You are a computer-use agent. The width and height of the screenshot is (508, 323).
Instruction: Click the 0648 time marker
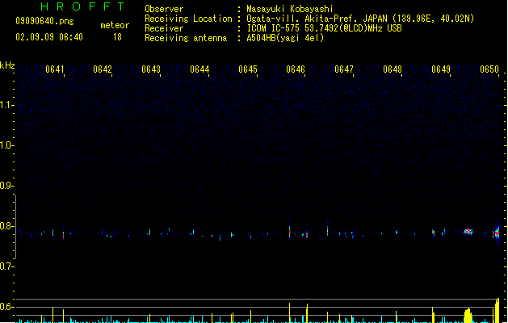click(x=393, y=69)
